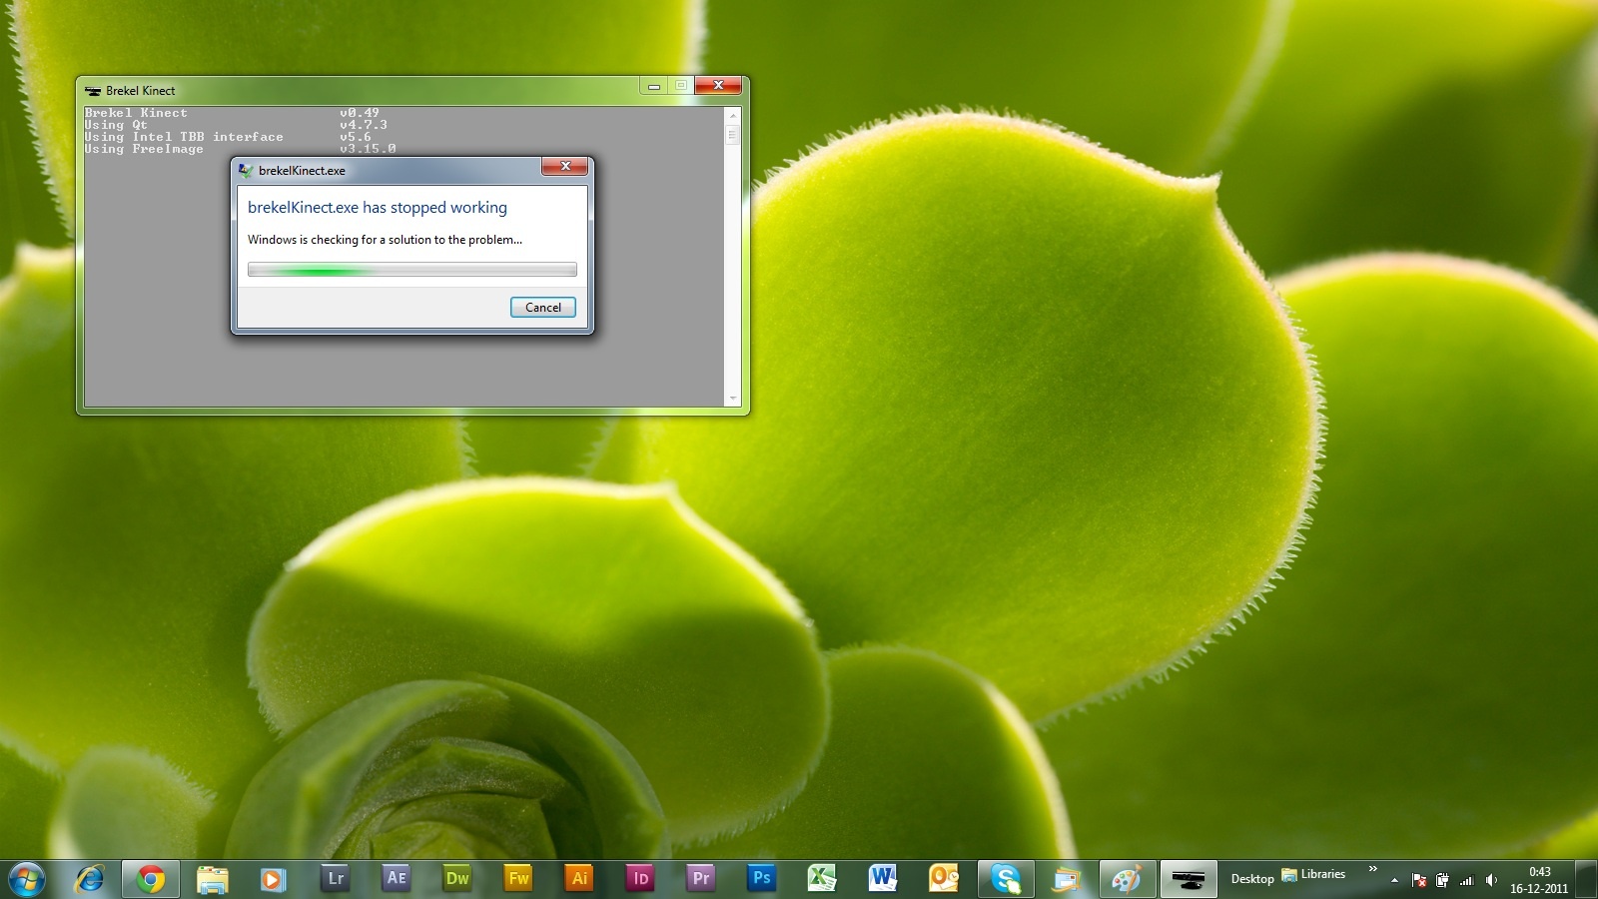Screen dimensions: 1598x899
Task: Launch Adobe InDesign from the taskbar
Action: (x=640, y=879)
